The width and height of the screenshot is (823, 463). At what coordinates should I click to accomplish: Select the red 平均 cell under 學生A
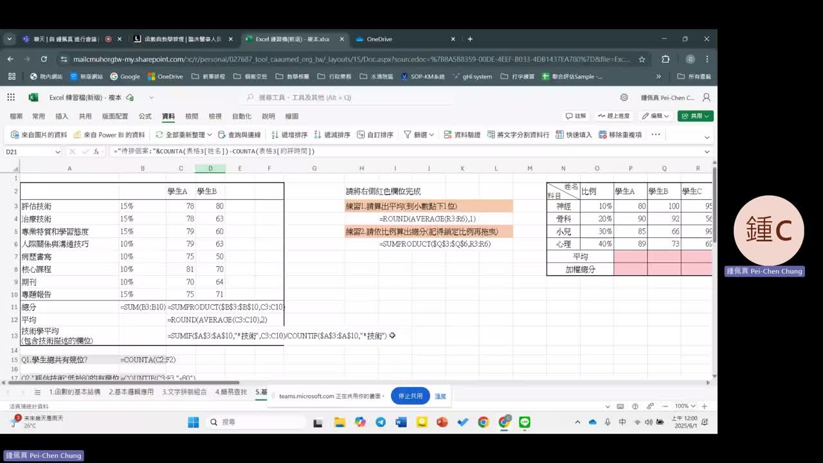click(x=630, y=257)
